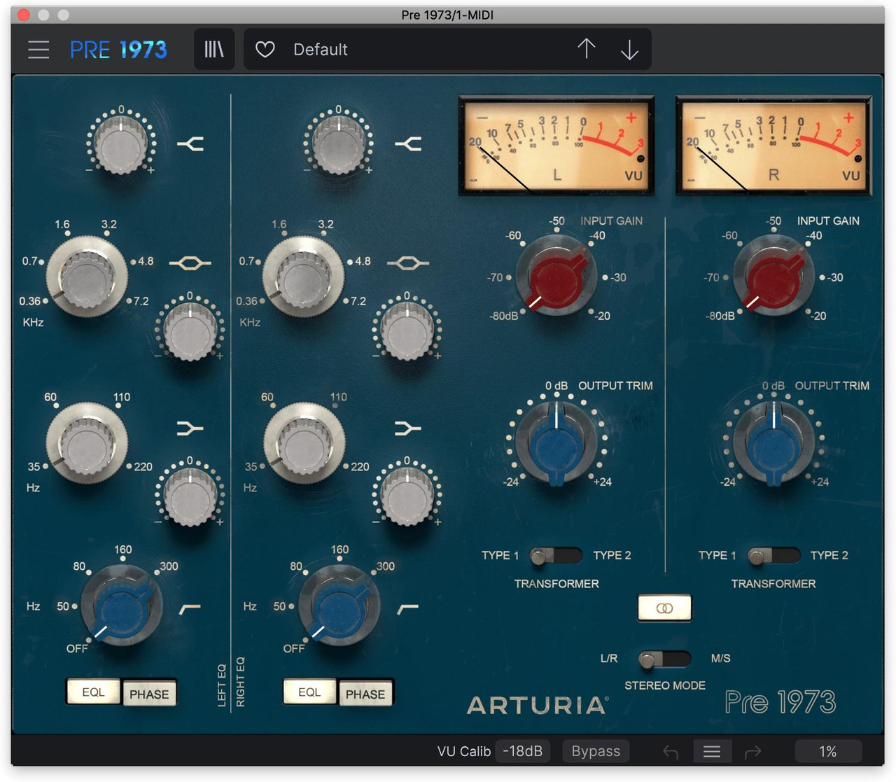This screenshot has height=782, width=896.
Task: Toggle Left EQ EQL button
Action: 93,692
